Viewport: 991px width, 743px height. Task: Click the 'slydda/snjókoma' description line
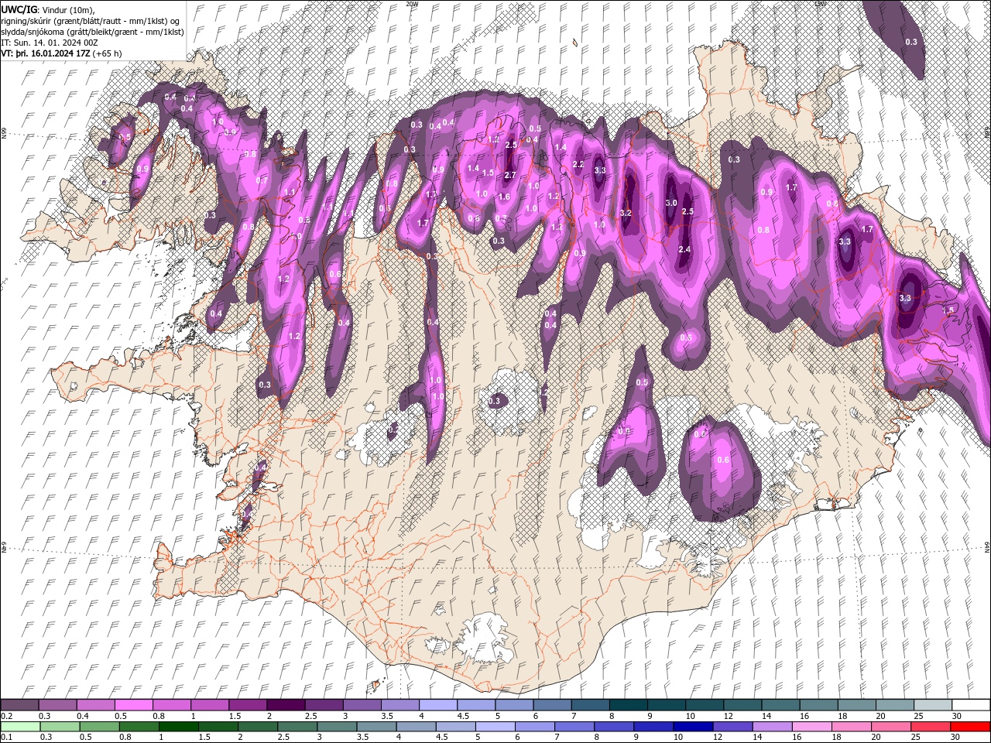point(92,32)
